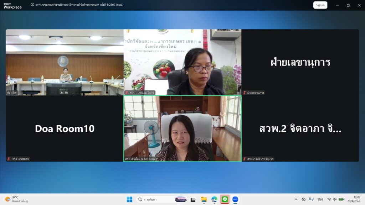This screenshot has width=365, height=205.
Task: Open File Explorer from the taskbar
Action: pos(204,199)
